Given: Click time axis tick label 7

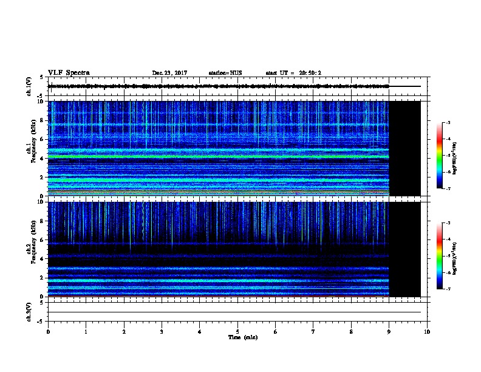Looking at the screenshot, I should pos(313,332).
